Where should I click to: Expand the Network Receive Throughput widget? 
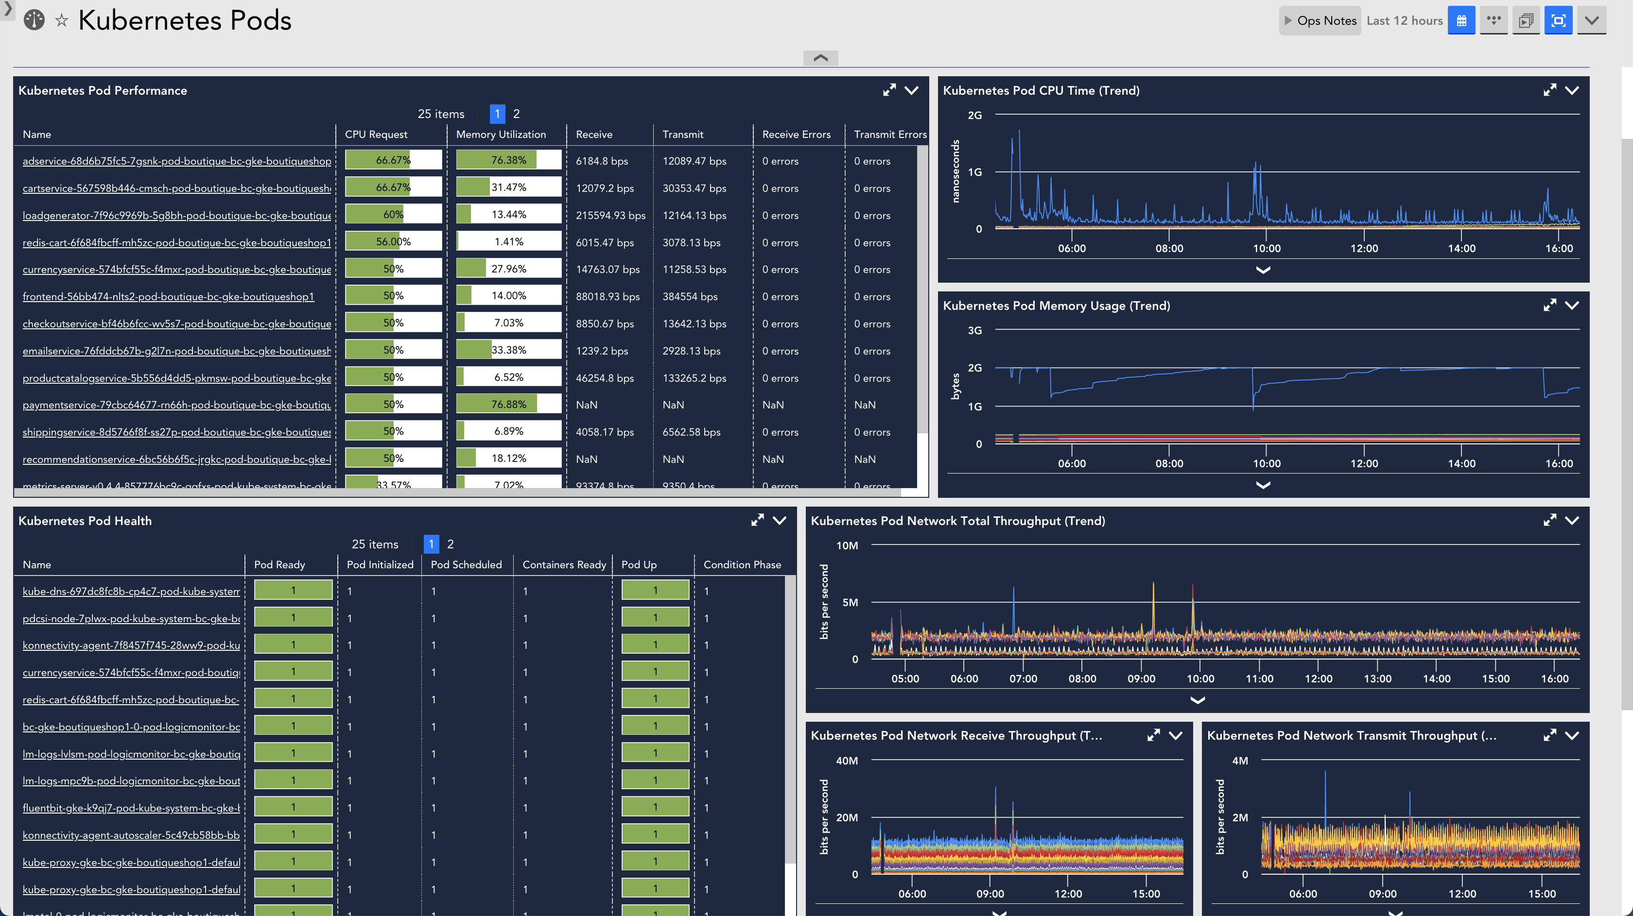tap(1154, 735)
